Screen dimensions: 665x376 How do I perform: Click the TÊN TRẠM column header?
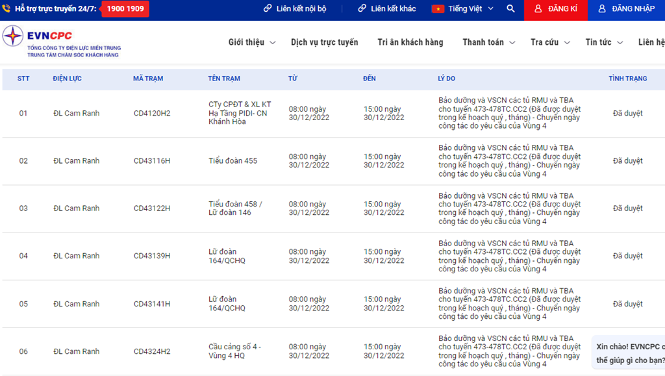224,79
